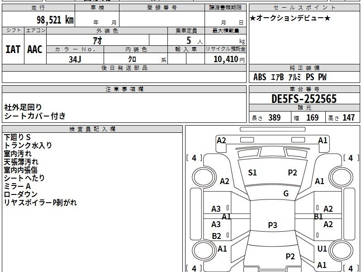Click the セールスポイント header
The width and height of the screenshot is (362, 272).
point(304,8)
